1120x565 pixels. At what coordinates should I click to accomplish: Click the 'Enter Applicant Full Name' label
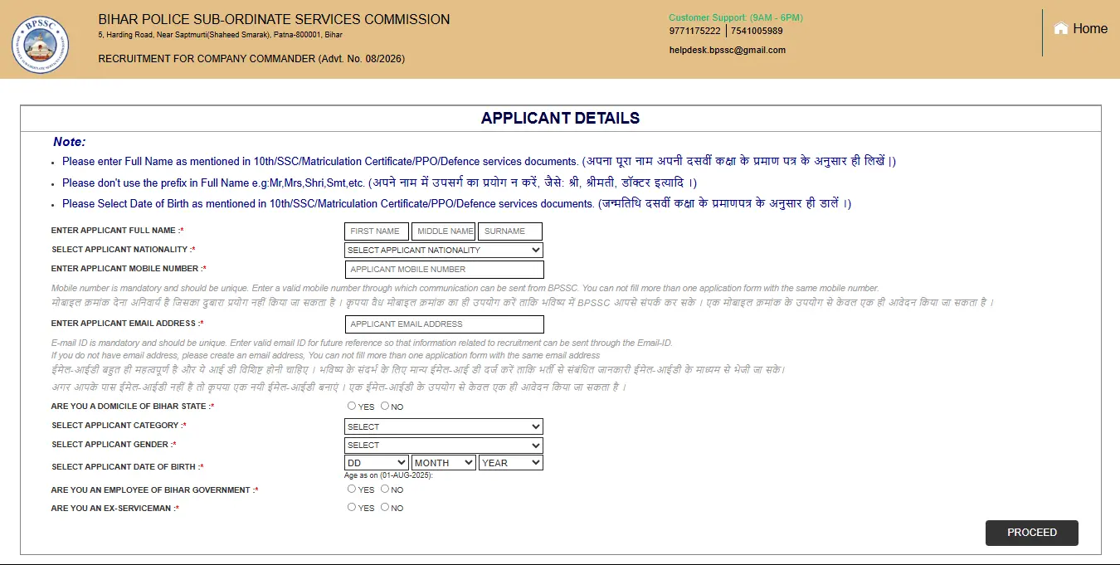pos(118,231)
